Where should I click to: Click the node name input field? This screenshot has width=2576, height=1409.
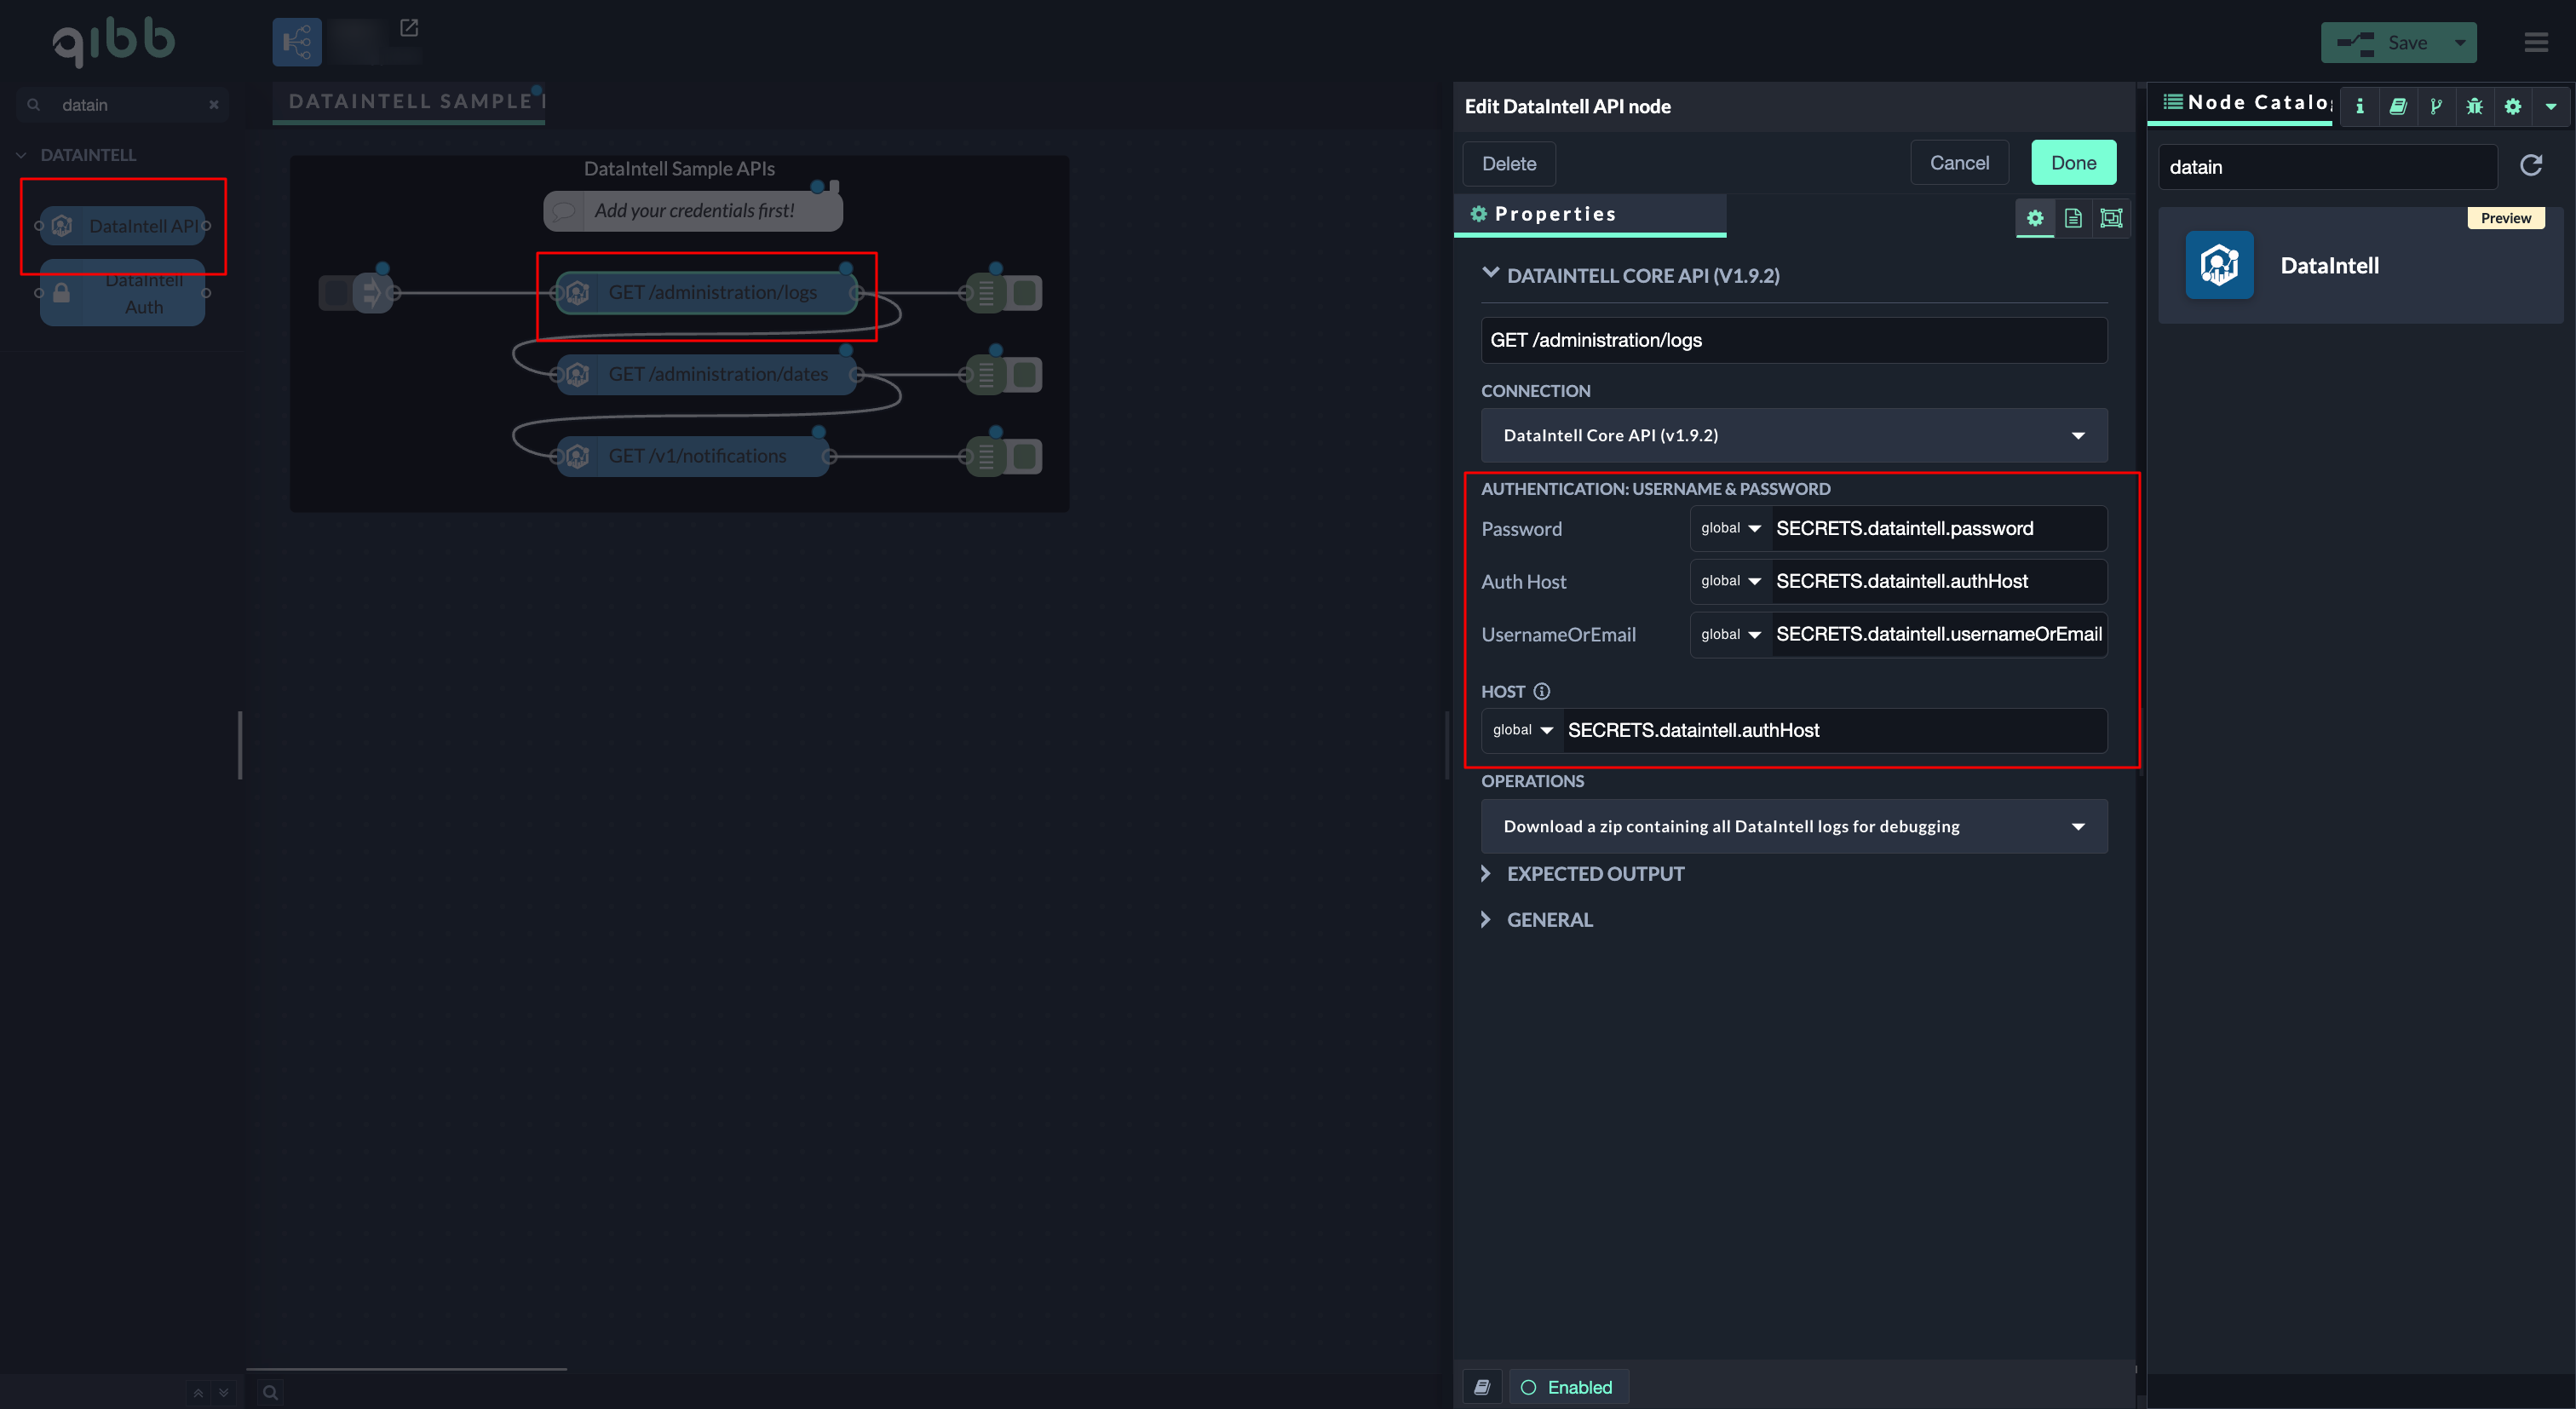[x=1794, y=340]
